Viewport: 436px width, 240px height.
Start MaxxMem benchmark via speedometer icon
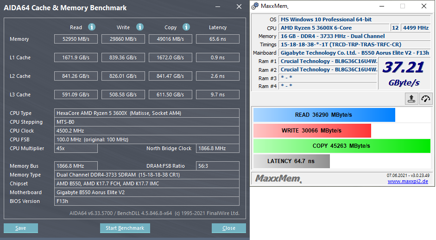426,99
